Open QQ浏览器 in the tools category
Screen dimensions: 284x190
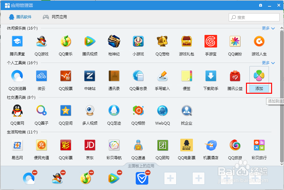(17, 76)
